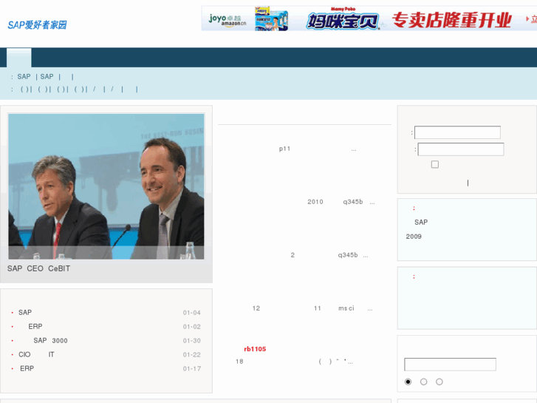Open the SAP CEO CeBIT caption link

point(38,268)
